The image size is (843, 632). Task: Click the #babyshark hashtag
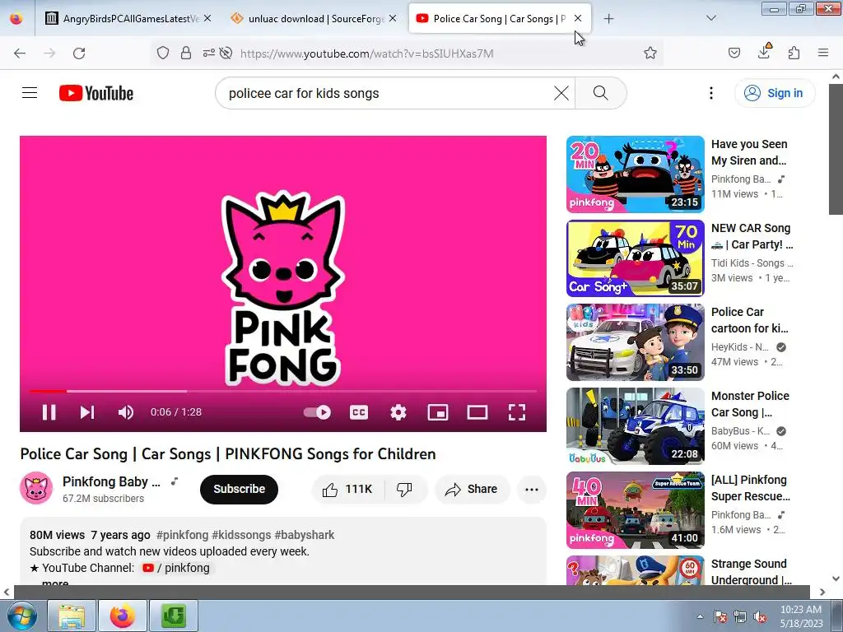[305, 535]
